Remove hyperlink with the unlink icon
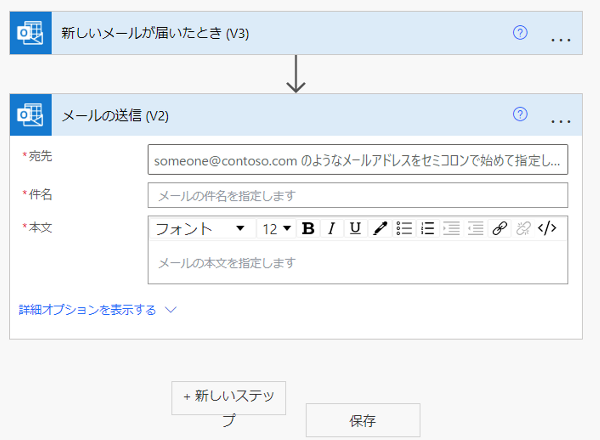The height and width of the screenshot is (440, 600). pyautogui.click(x=523, y=228)
